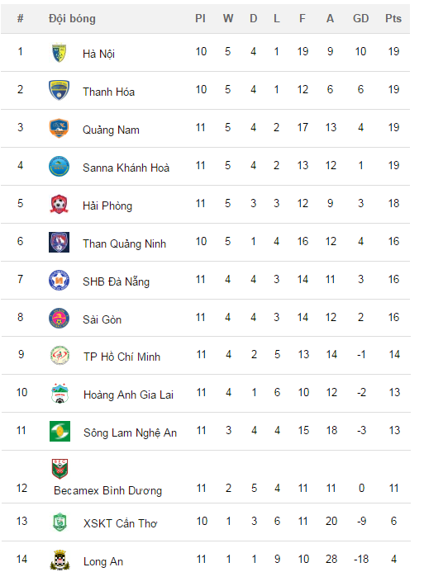Image resolution: width=424 pixels, height=572 pixels.
Task: Click the W wins column header
Action: (x=228, y=18)
